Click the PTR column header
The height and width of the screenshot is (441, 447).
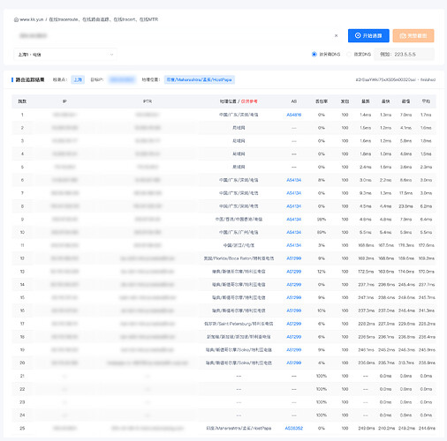point(148,101)
